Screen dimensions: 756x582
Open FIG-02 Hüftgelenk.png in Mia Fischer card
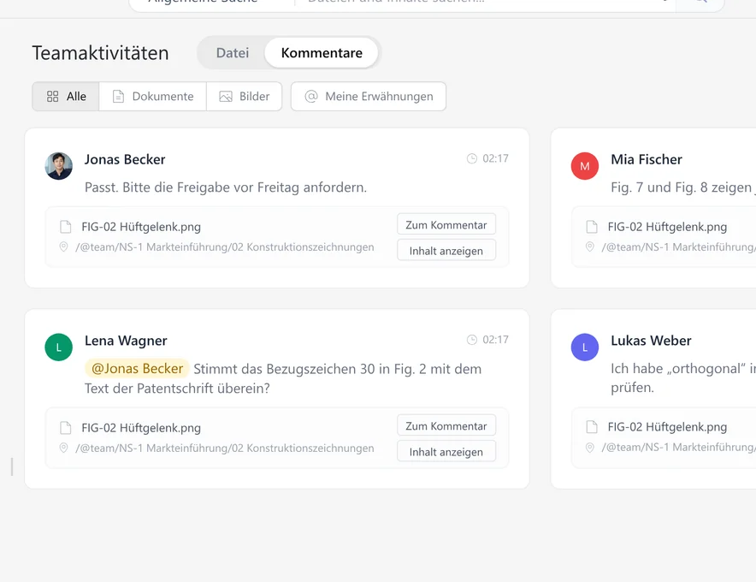click(667, 227)
